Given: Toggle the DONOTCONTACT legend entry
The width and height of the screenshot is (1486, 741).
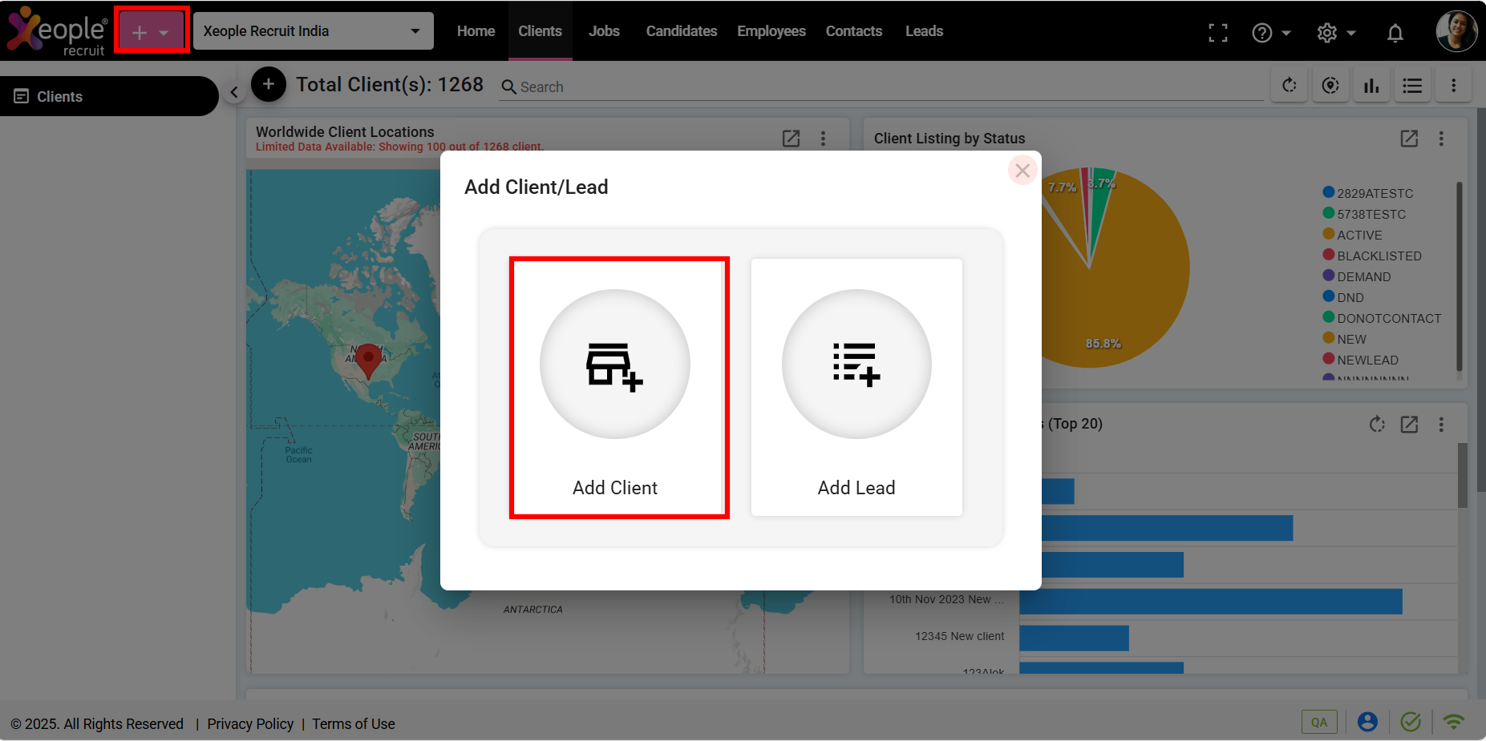Looking at the screenshot, I should point(1382,318).
